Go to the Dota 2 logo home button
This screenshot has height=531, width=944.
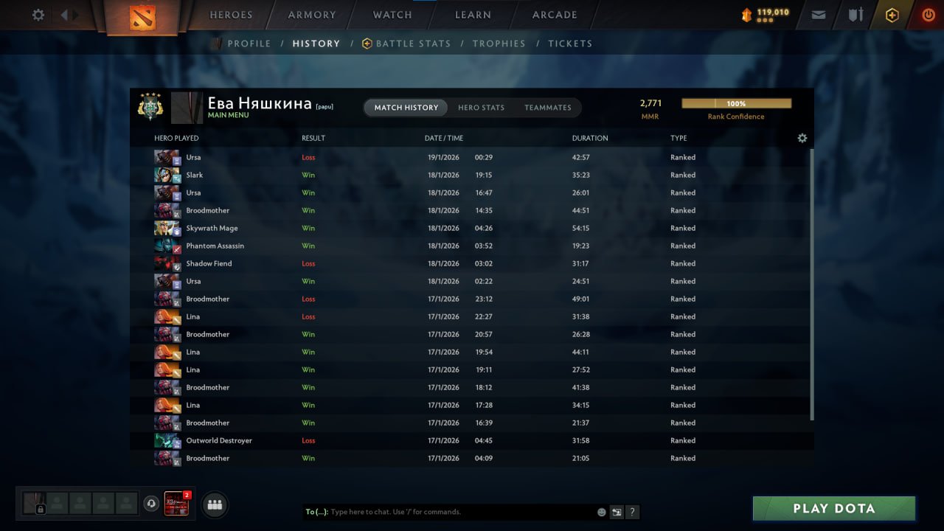pos(142,17)
